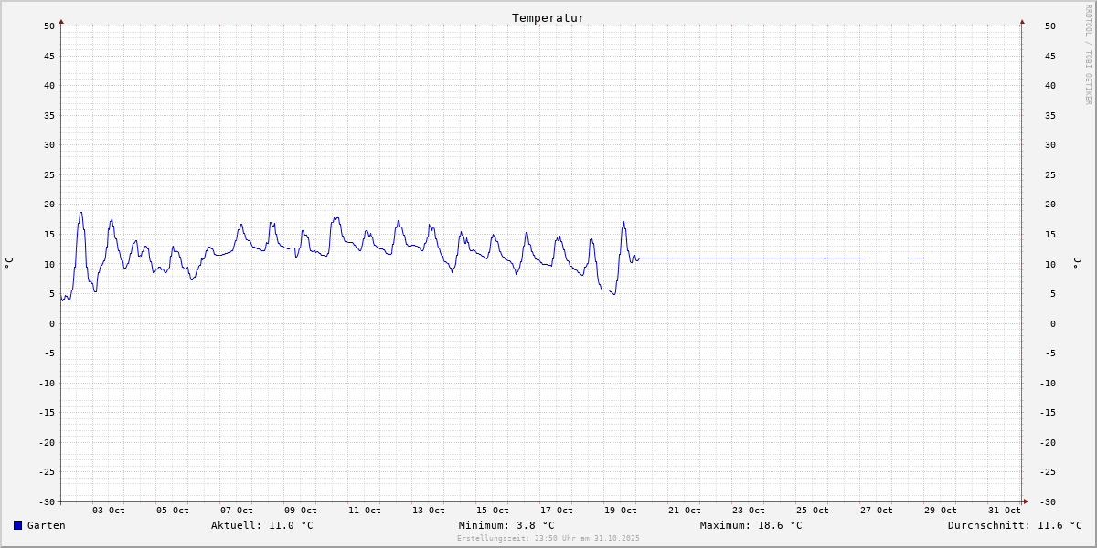Click the 11 Oct date label
The image size is (1097, 548).
pyautogui.click(x=365, y=511)
